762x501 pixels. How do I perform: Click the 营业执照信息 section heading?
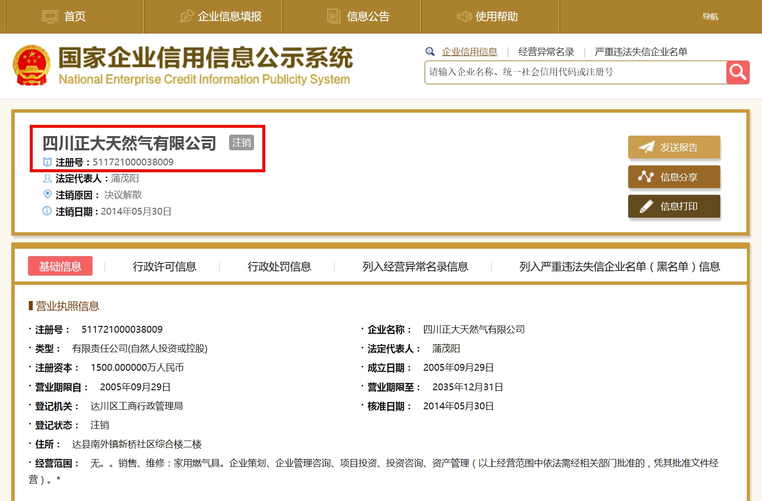(67, 306)
